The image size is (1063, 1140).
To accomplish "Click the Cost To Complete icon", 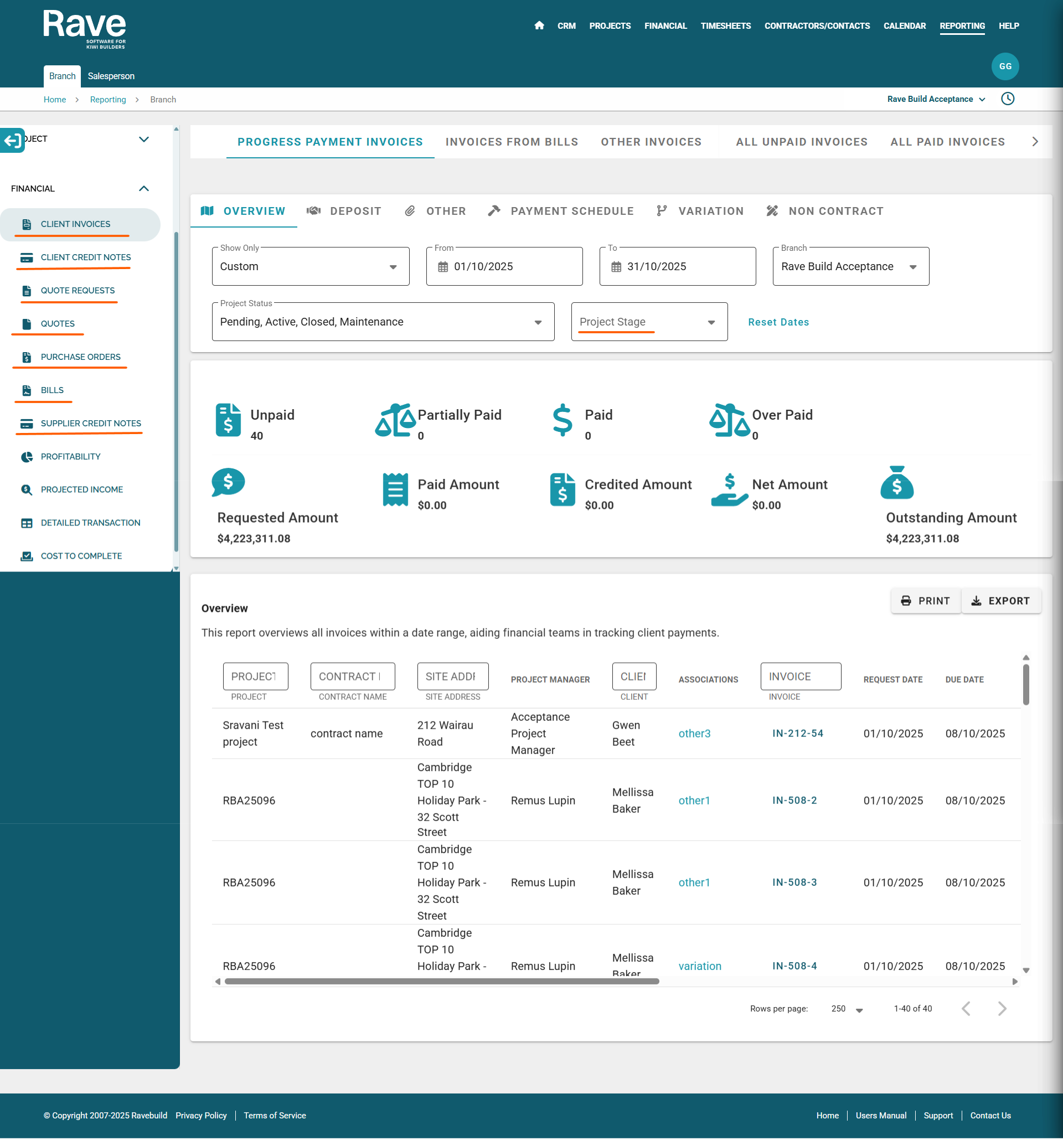I will (x=27, y=556).
